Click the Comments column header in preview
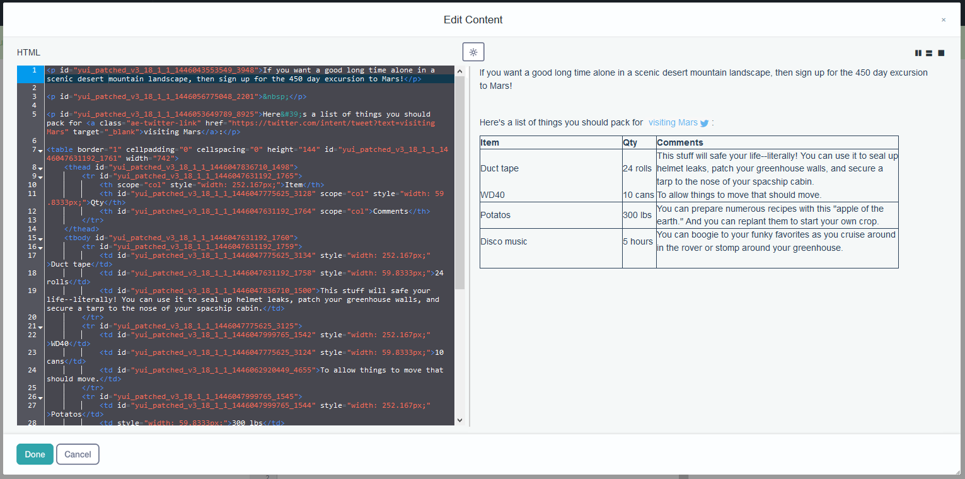Screen dimensions: 965x479 click(x=777, y=142)
